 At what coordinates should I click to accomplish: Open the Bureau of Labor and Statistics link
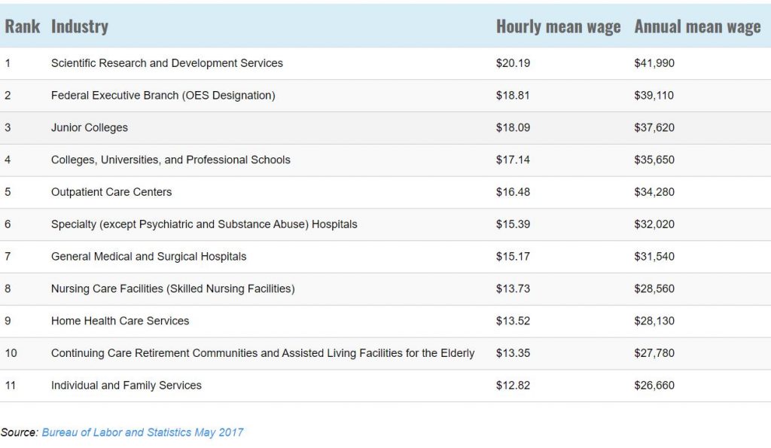tap(142, 432)
